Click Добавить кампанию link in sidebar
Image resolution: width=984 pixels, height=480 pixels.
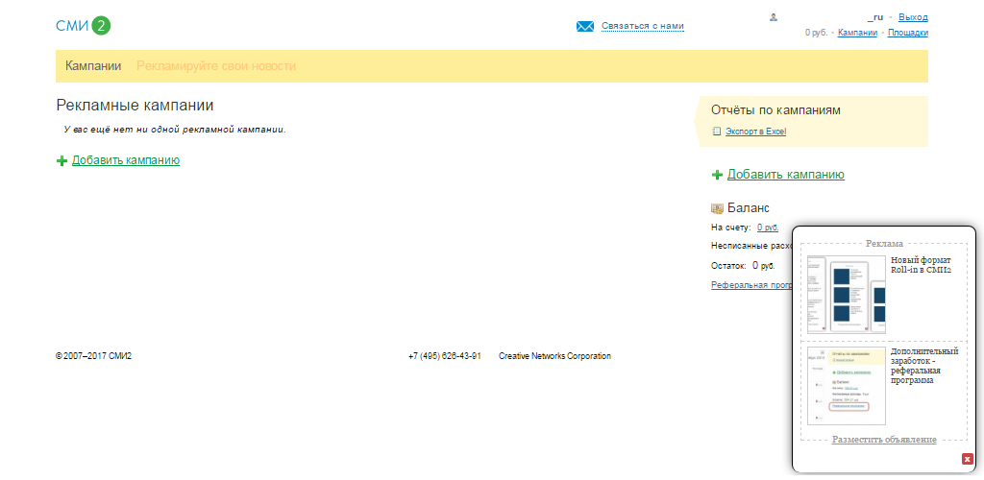tap(786, 175)
